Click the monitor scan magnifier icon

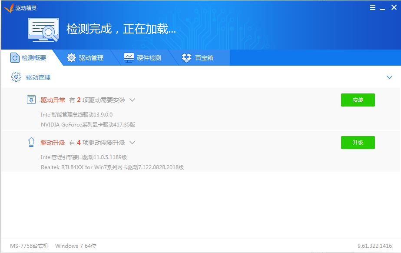43,30
